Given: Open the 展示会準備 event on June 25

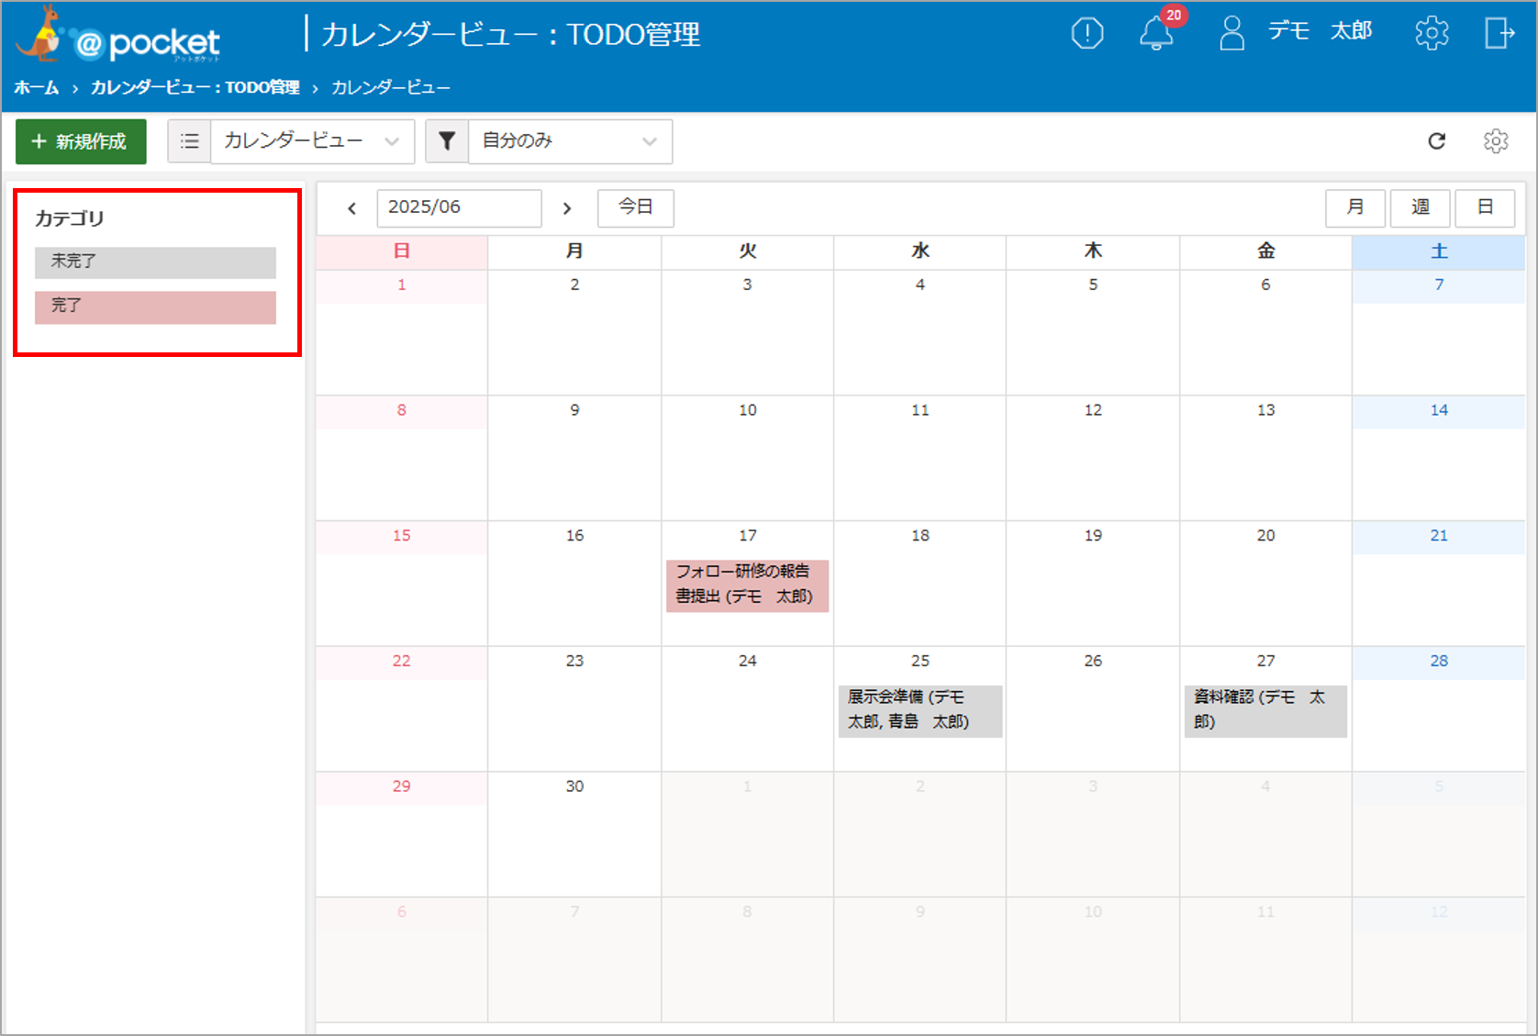Looking at the screenshot, I should (919, 710).
